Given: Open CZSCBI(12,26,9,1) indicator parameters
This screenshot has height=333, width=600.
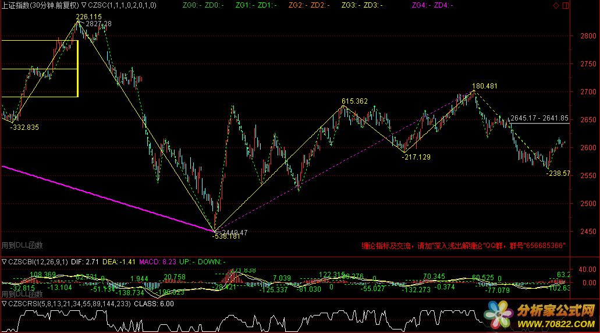Looking at the screenshot, I should pyautogui.click(x=38, y=262).
